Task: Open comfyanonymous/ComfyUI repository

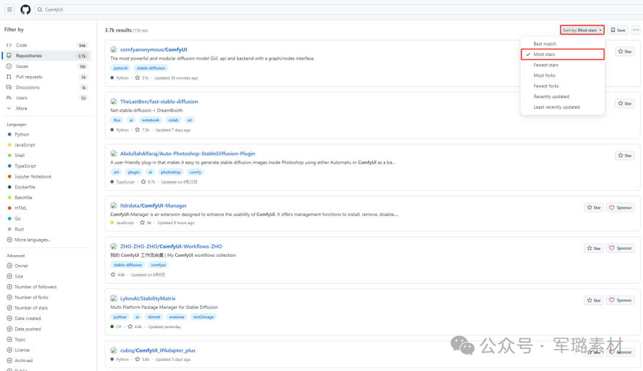Action: [x=154, y=49]
